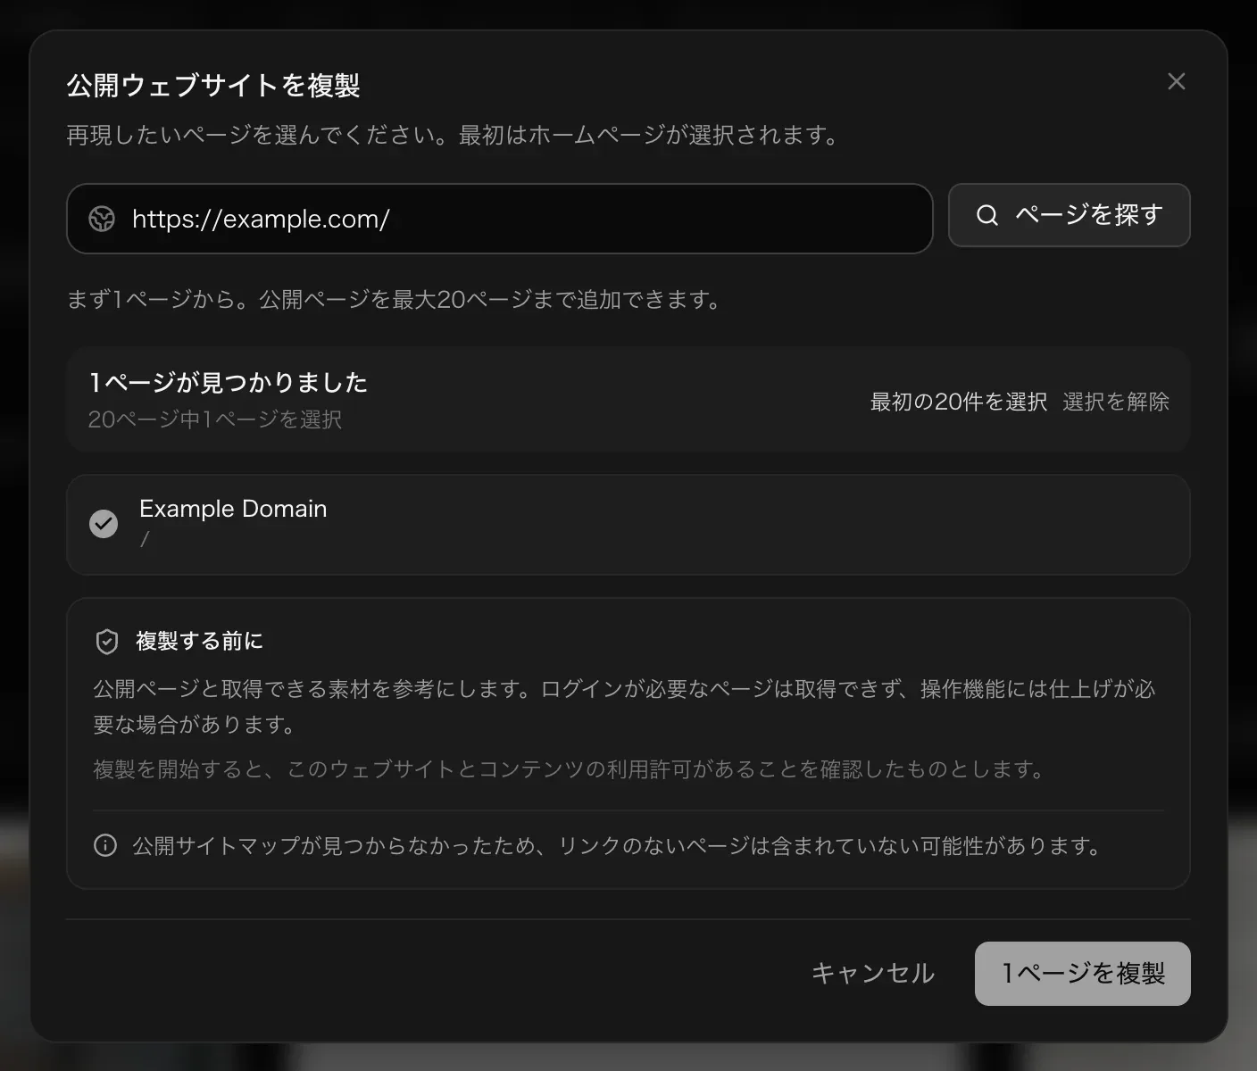The height and width of the screenshot is (1071, 1257).
Task: Click the 公開ウェブサイトを複製 dialog title
Action: [x=213, y=86]
